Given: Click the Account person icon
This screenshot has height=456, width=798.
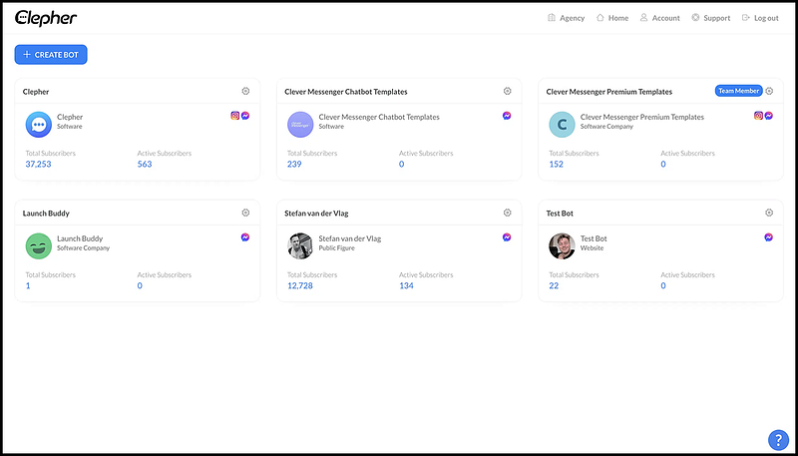Looking at the screenshot, I should point(643,18).
